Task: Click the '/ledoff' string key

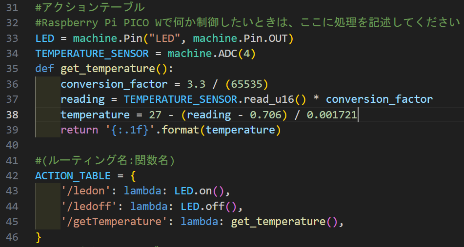Action: point(89,206)
